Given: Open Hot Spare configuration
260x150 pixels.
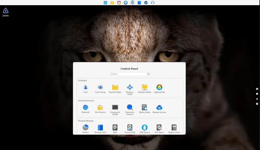Looking at the screenshot, I should pos(159,128).
